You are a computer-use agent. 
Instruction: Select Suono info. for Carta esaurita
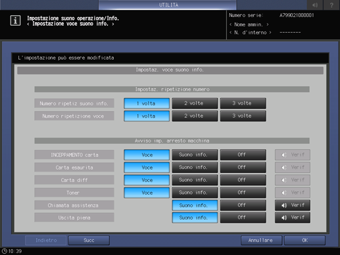click(x=195, y=168)
